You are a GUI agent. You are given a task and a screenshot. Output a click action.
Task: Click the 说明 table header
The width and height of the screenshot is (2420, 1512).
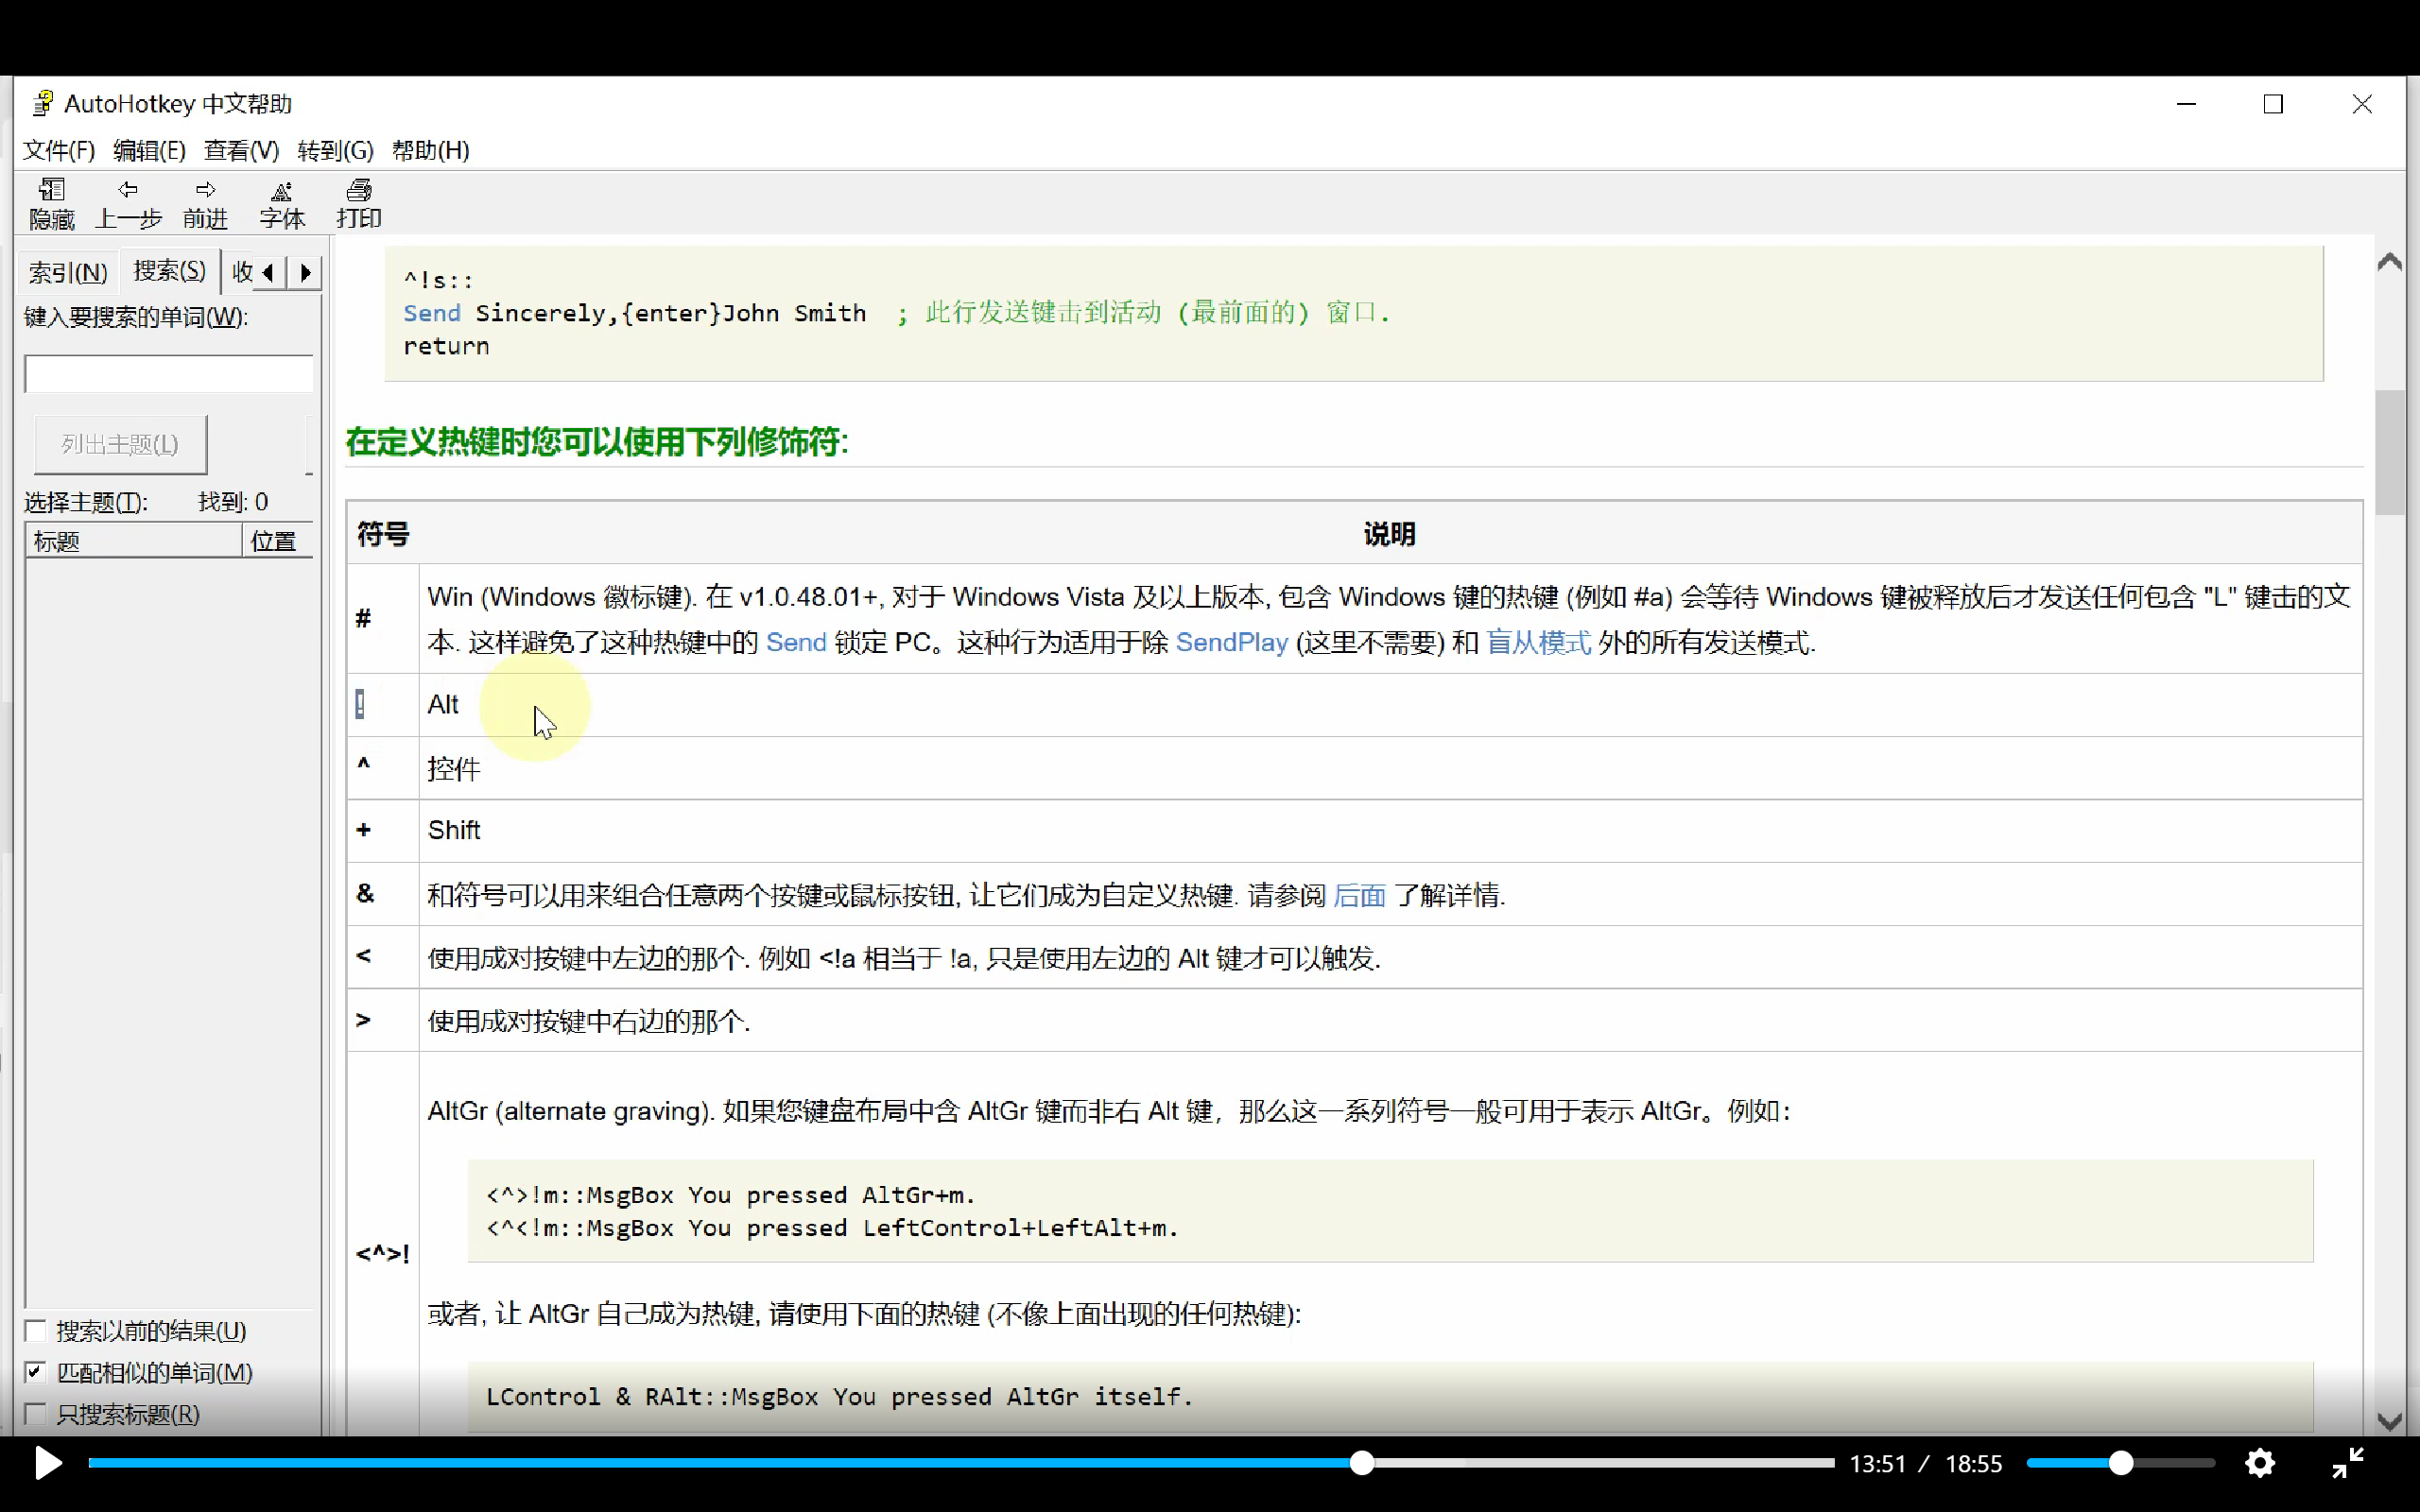coord(1389,534)
